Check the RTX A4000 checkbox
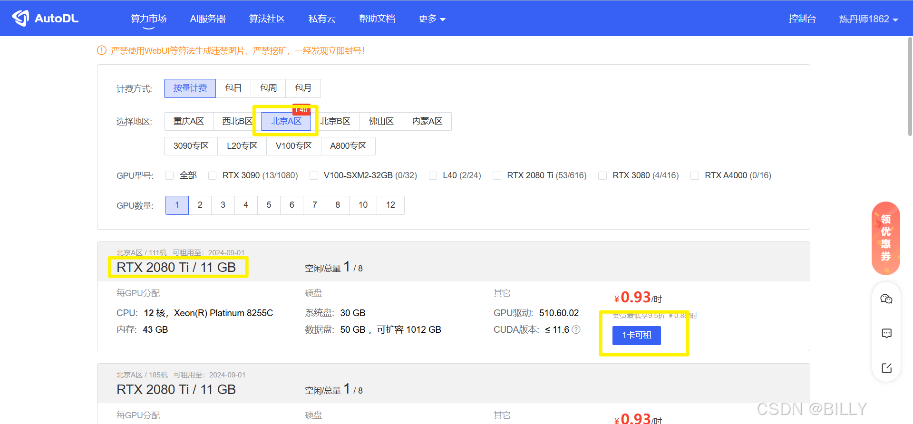 coord(695,175)
